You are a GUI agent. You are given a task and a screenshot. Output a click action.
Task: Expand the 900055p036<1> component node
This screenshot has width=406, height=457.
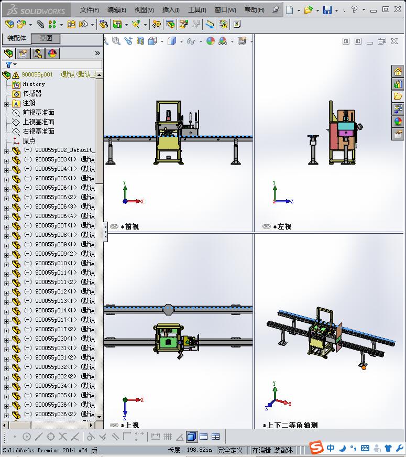(6, 406)
